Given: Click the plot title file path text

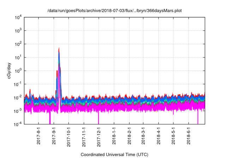Looking at the screenshot, I should tap(114, 11).
